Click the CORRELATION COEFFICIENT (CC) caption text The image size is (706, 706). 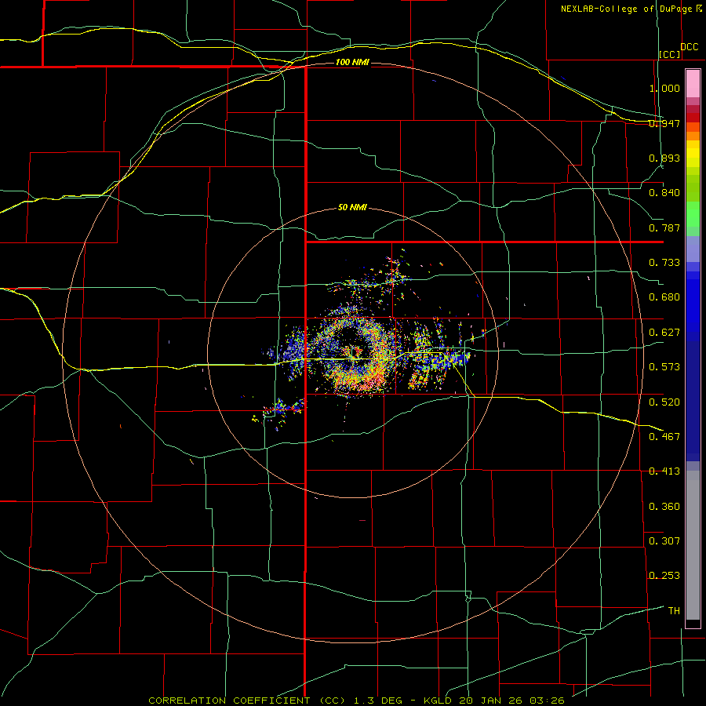coord(247,701)
